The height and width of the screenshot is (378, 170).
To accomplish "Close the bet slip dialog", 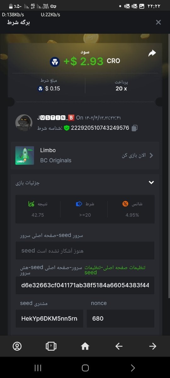I will (x=158, y=22).
